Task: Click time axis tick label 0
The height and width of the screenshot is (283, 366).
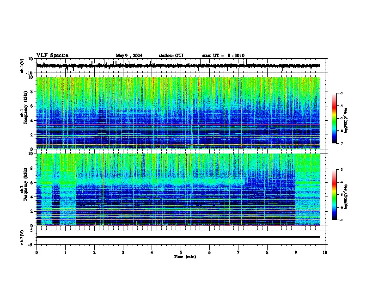Action: [x=37, y=252]
